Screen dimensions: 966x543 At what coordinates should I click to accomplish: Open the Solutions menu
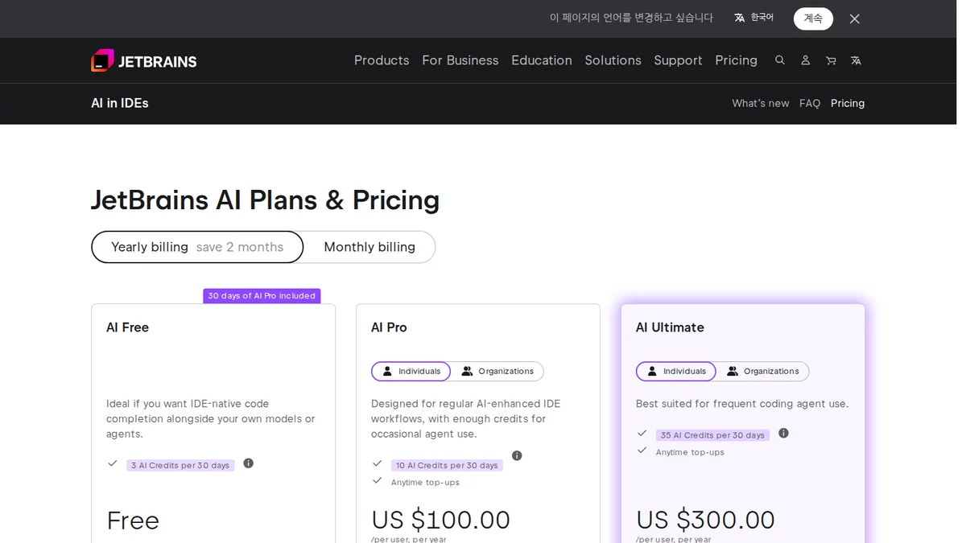(613, 60)
